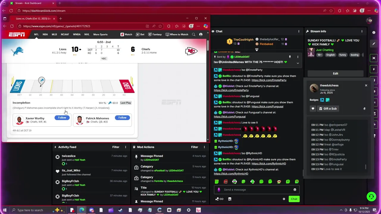Open chat settings gear icon
This screenshot has width=381, height=214.
pyautogui.click(x=284, y=199)
